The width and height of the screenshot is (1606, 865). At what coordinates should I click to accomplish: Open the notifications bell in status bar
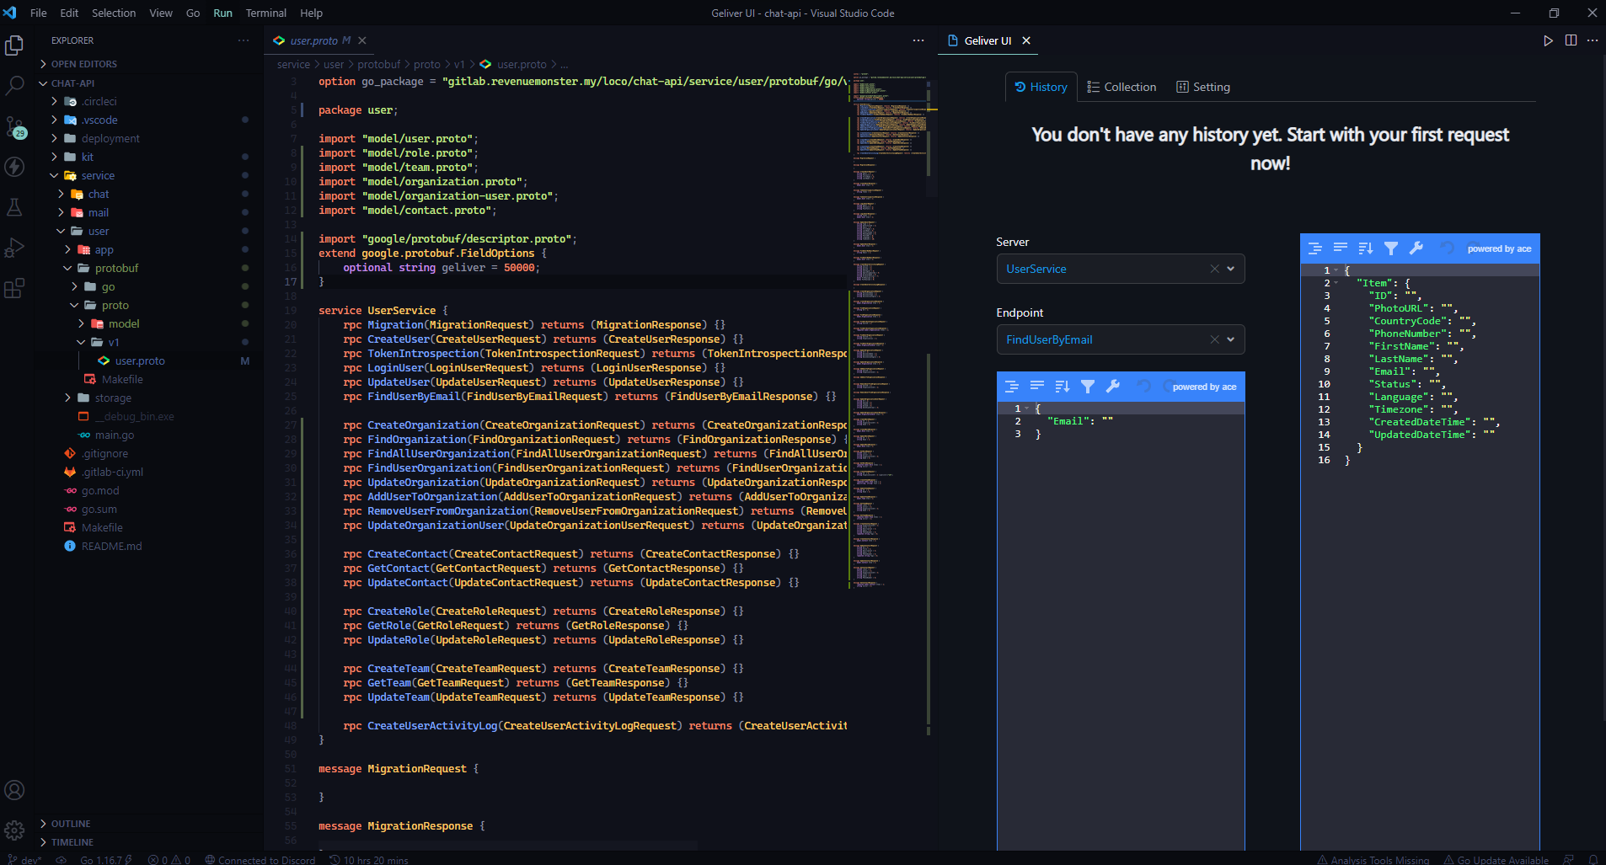point(1593,860)
